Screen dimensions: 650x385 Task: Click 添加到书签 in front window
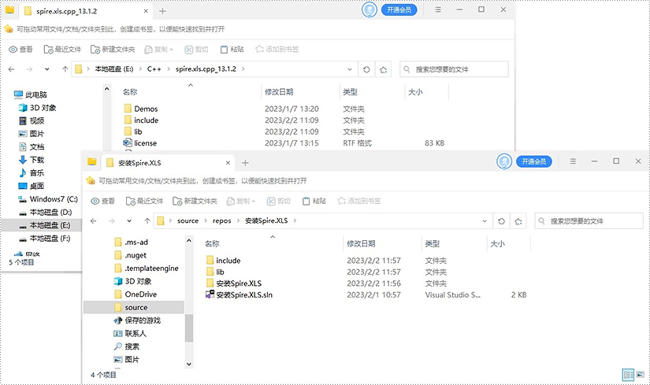[359, 201]
